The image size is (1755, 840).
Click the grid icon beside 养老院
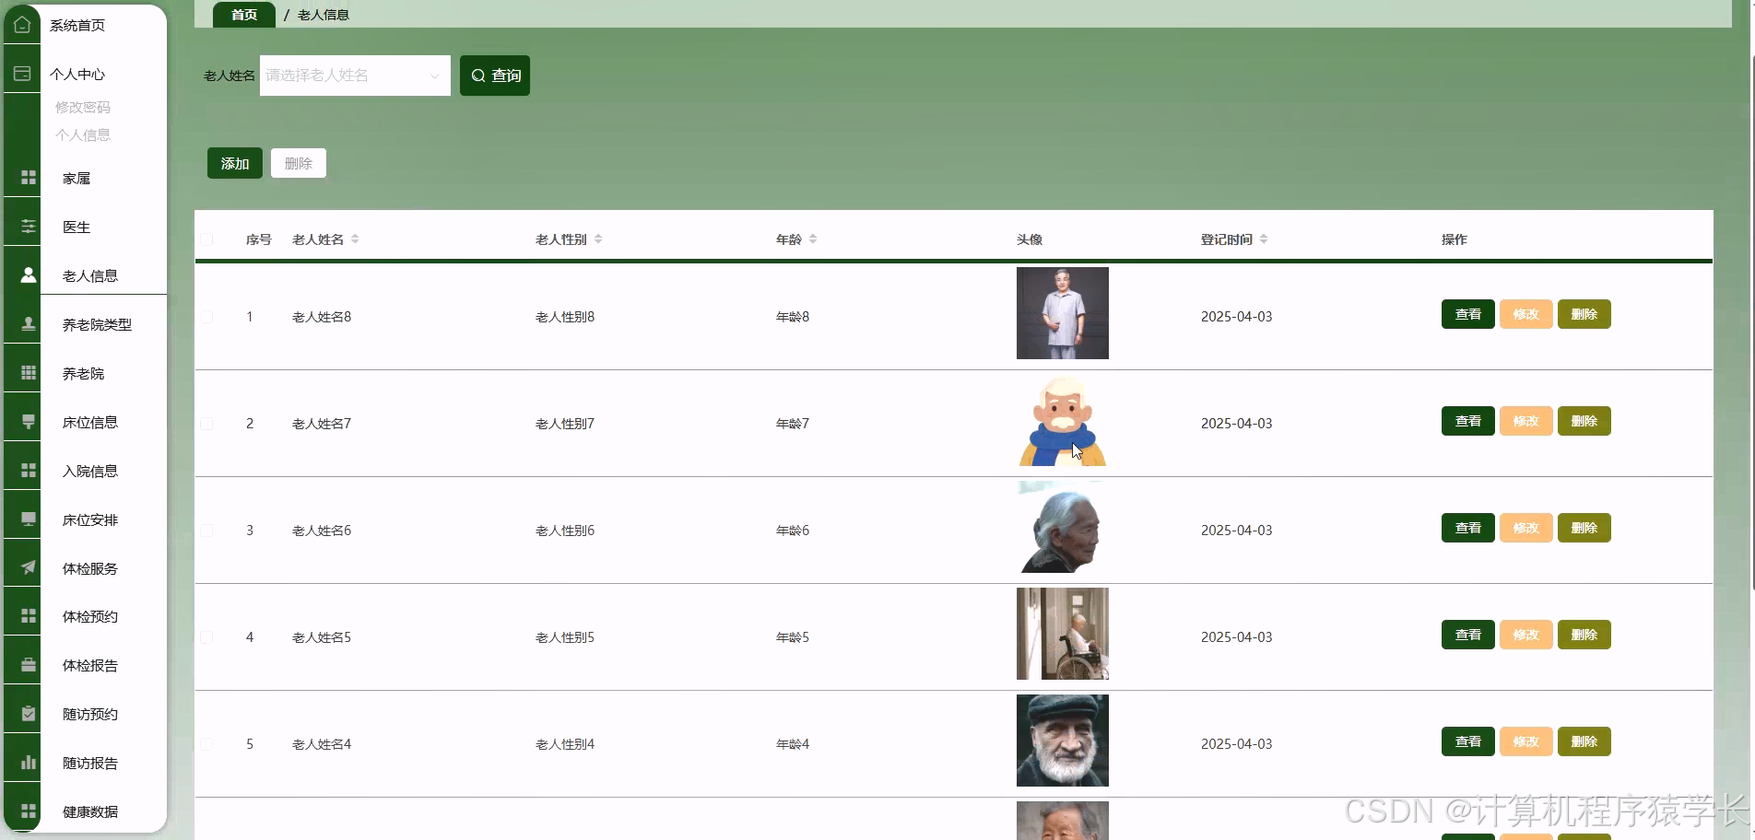29,372
